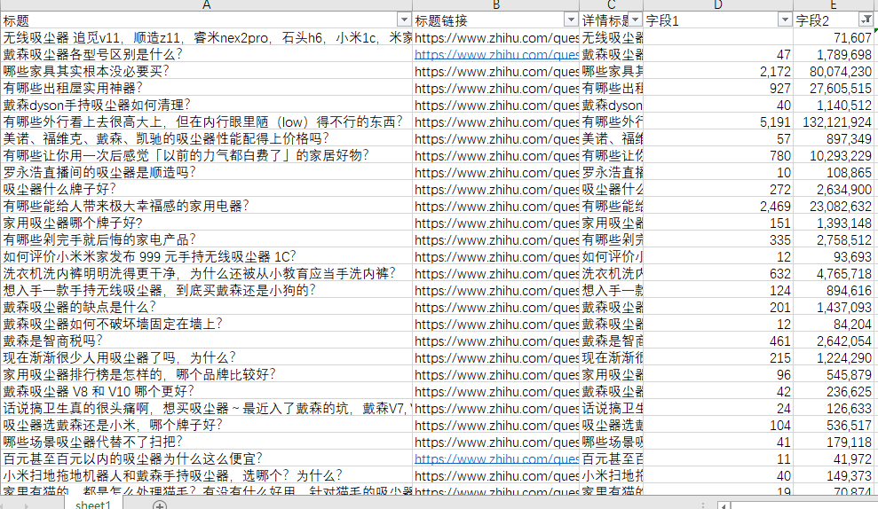Click the horizontal scrollbar track
The width and height of the screenshot is (878, 509).
[x=803, y=505]
